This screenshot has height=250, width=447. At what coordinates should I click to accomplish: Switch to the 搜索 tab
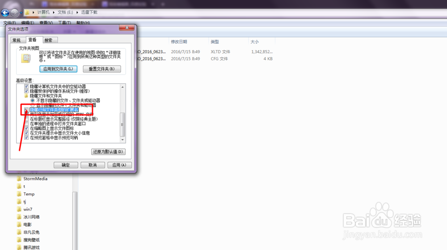pos(48,40)
